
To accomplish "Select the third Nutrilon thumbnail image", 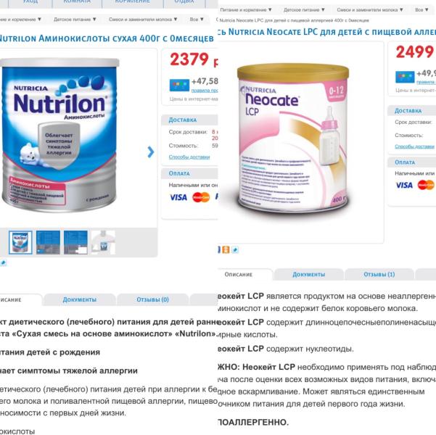I will 75,242.
